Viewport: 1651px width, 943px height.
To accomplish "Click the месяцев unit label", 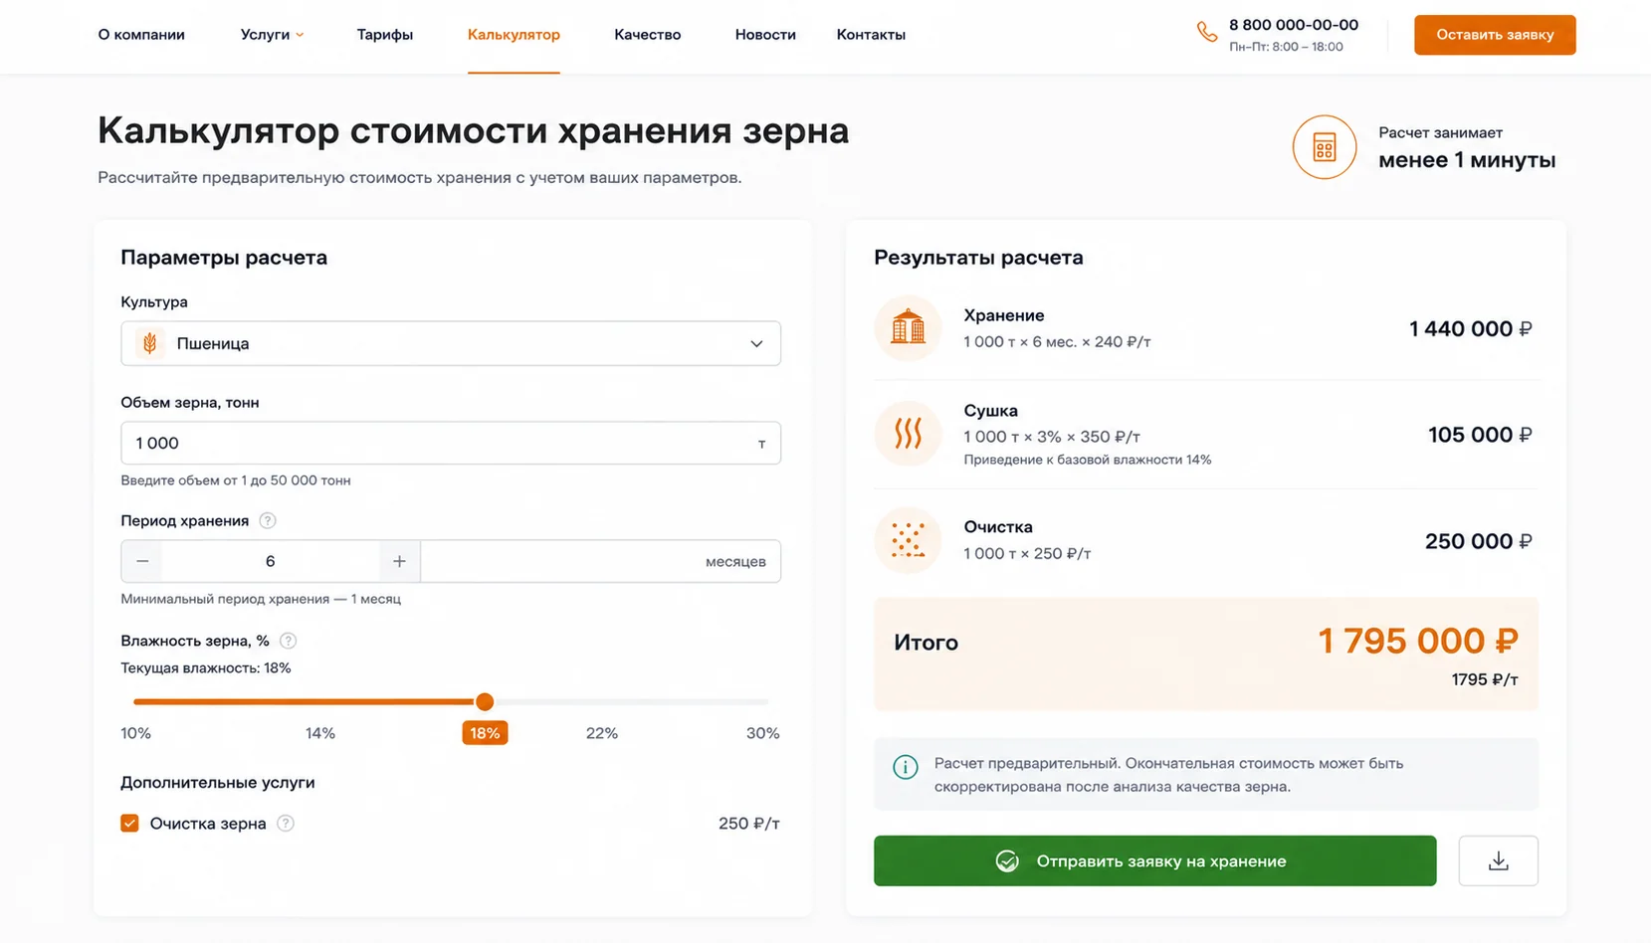I will pyautogui.click(x=735, y=561).
